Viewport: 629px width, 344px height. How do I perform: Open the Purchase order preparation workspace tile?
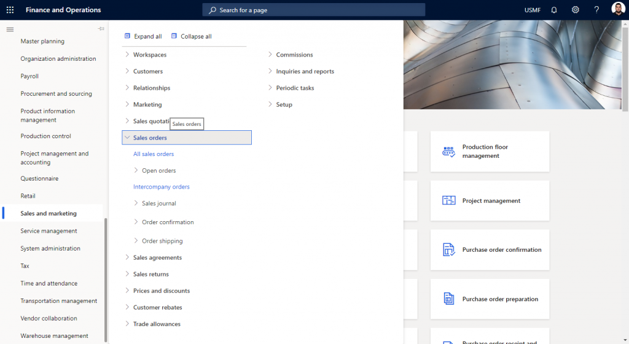click(x=490, y=299)
